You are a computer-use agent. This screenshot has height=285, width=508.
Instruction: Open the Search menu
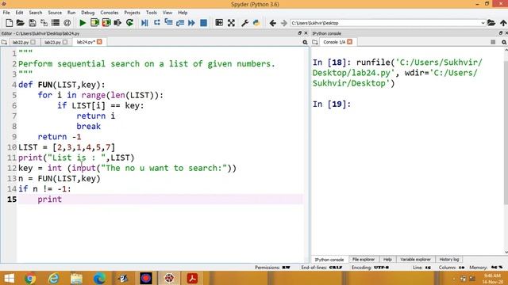pos(35,13)
